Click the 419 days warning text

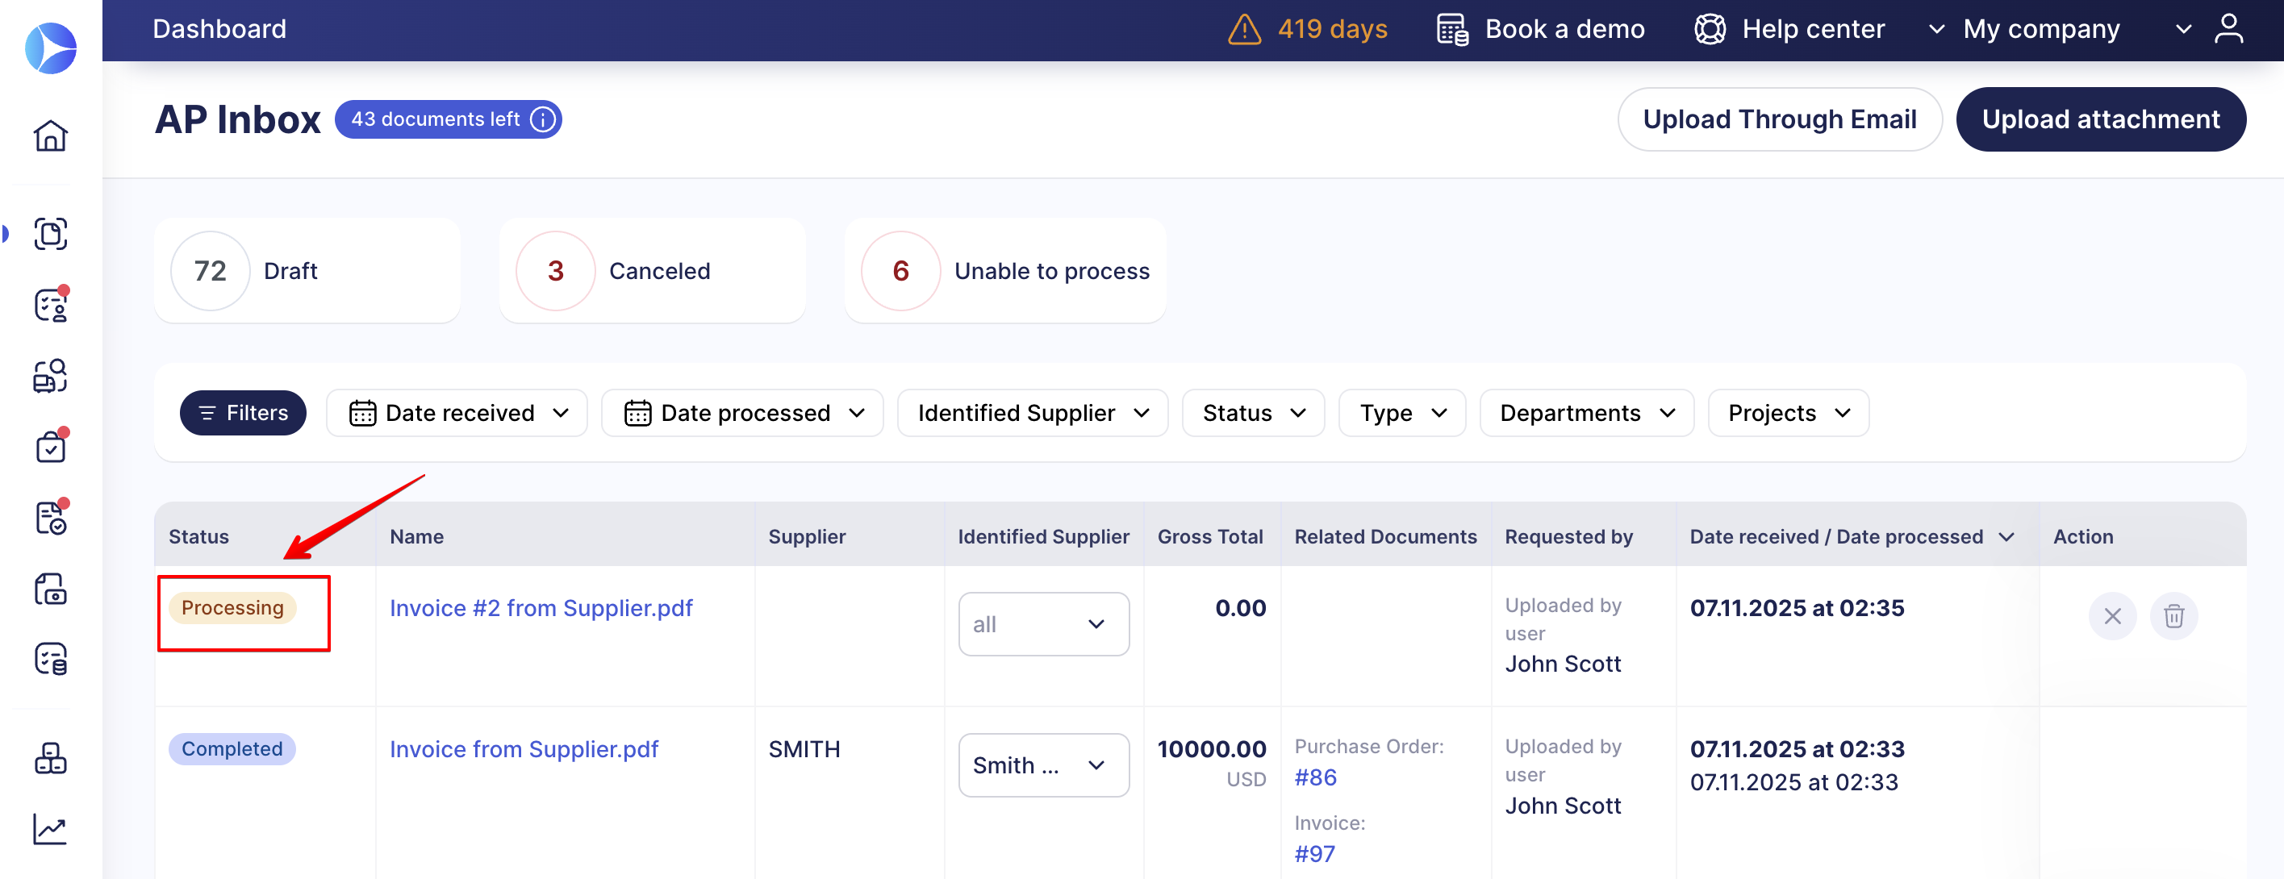pos(1332,29)
